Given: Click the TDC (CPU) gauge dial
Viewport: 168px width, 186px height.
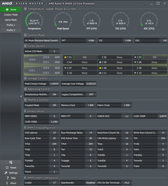Looking at the screenshot, I should (x=120, y=19).
